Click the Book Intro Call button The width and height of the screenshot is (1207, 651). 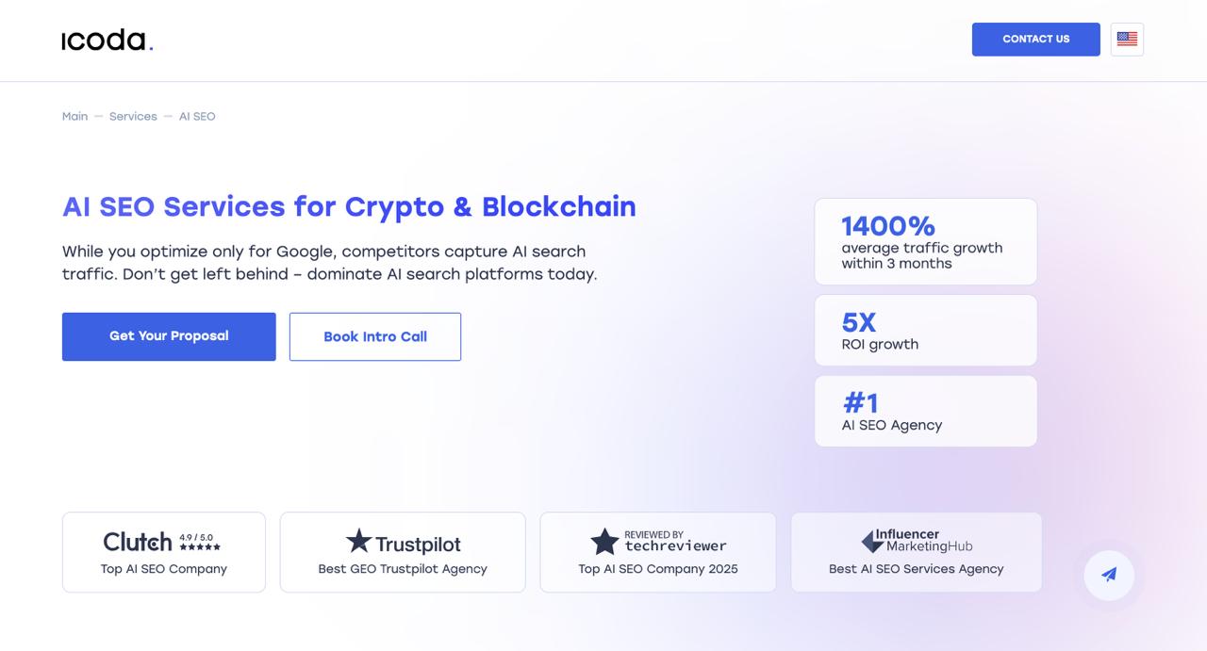[x=374, y=336]
